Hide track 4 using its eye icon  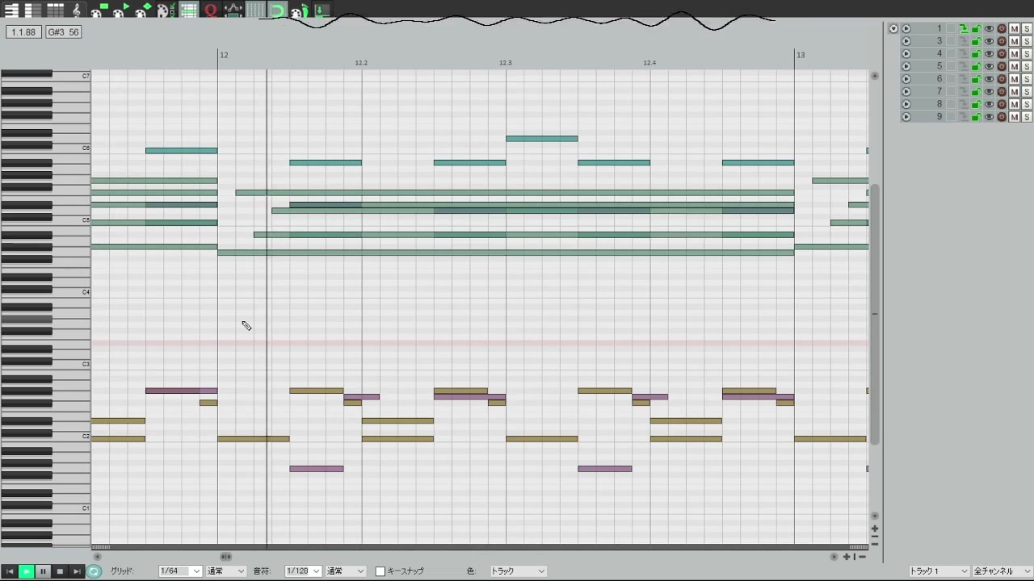pos(989,54)
